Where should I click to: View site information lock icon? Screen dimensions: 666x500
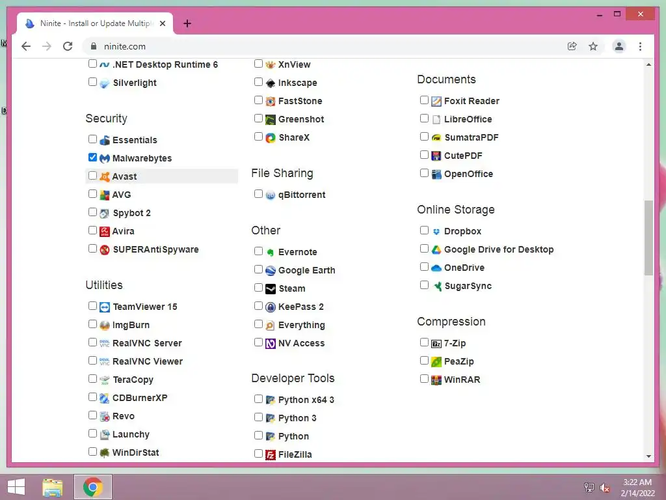click(x=94, y=46)
